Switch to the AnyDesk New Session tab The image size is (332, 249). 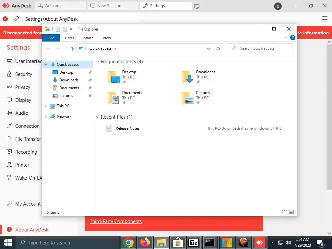[113, 6]
